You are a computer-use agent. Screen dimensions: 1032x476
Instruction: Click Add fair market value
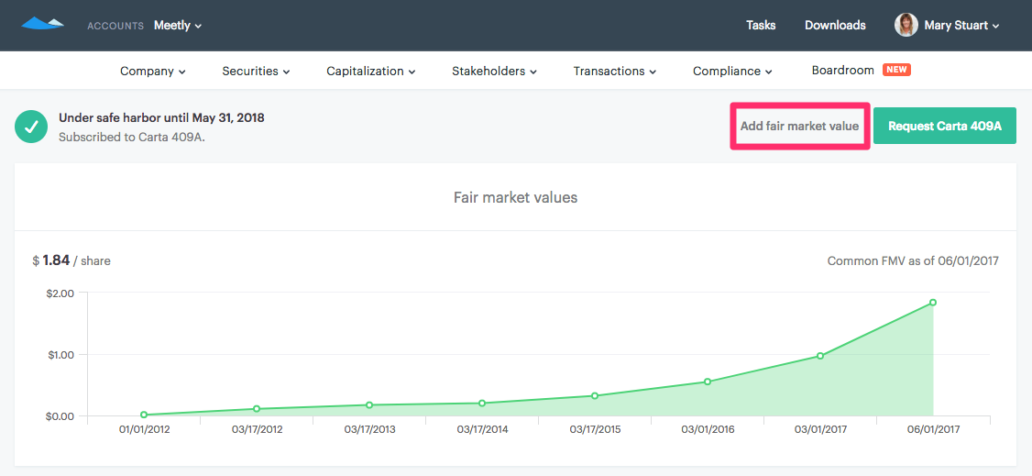[800, 126]
